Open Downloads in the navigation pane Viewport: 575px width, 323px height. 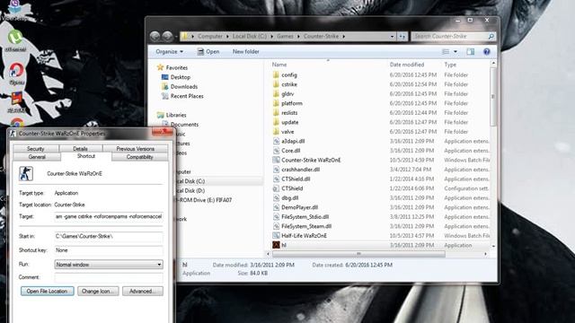(183, 87)
